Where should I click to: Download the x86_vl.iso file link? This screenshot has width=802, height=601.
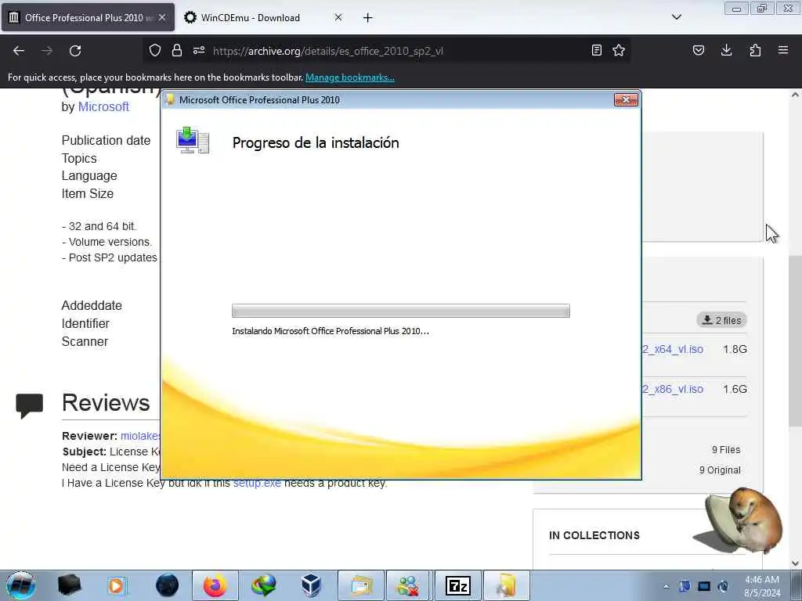(673, 389)
